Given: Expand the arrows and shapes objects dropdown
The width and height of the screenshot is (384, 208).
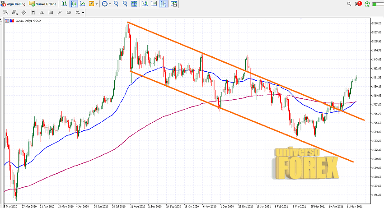Looking at the screenshot, I should coord(83,13).
